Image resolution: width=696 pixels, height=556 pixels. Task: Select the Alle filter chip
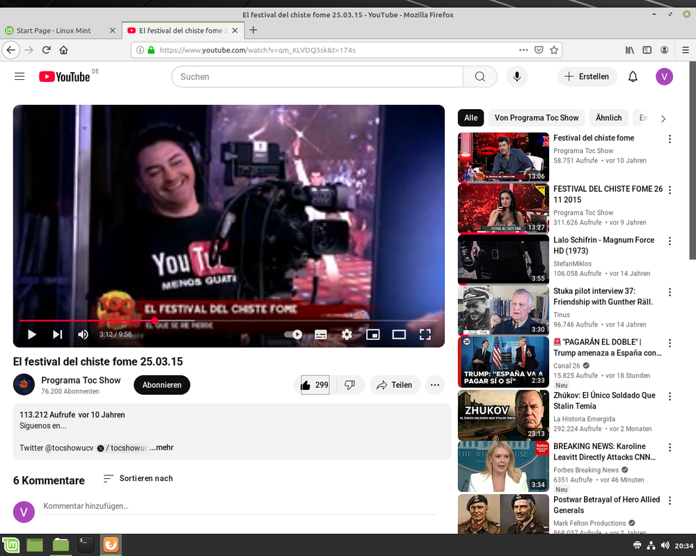[x=470, y=118]
